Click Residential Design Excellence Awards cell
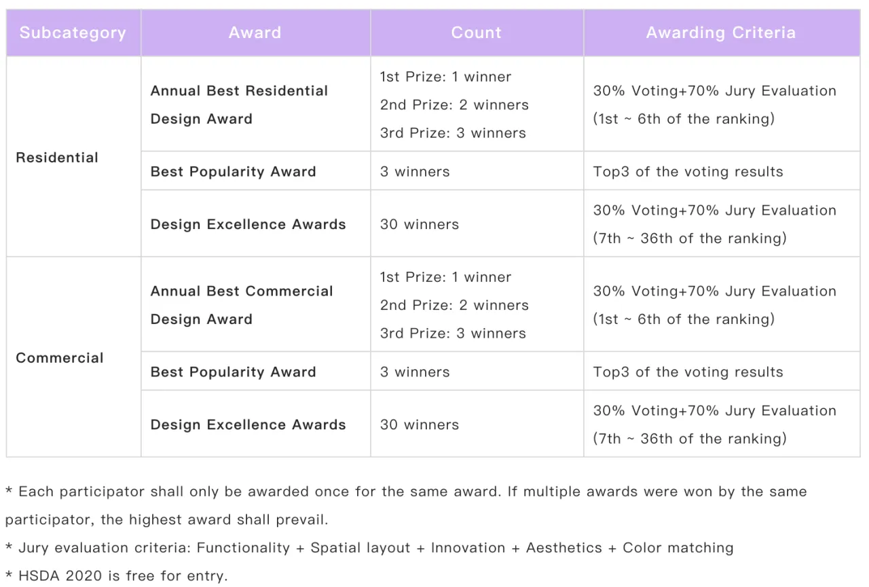The width and height of the screenshot is (869, 587). tap(248, 224)
